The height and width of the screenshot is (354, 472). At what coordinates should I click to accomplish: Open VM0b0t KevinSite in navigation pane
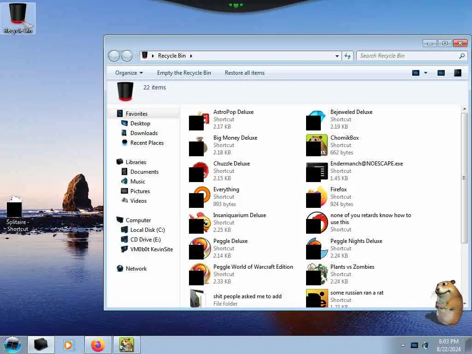[151, 249]
